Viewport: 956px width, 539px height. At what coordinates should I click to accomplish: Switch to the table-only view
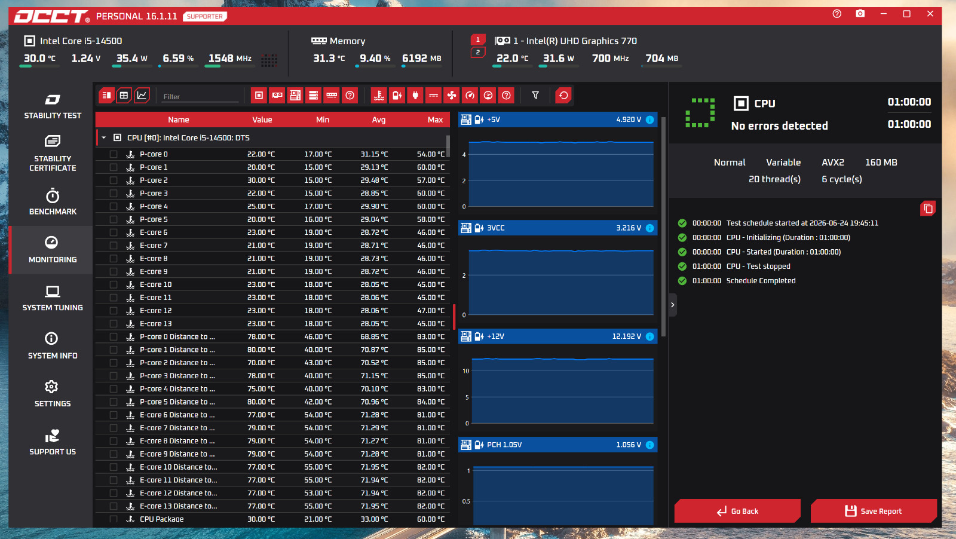click(124, 95)
